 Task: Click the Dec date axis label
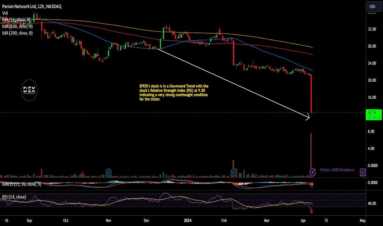click(x=147, y=220)
